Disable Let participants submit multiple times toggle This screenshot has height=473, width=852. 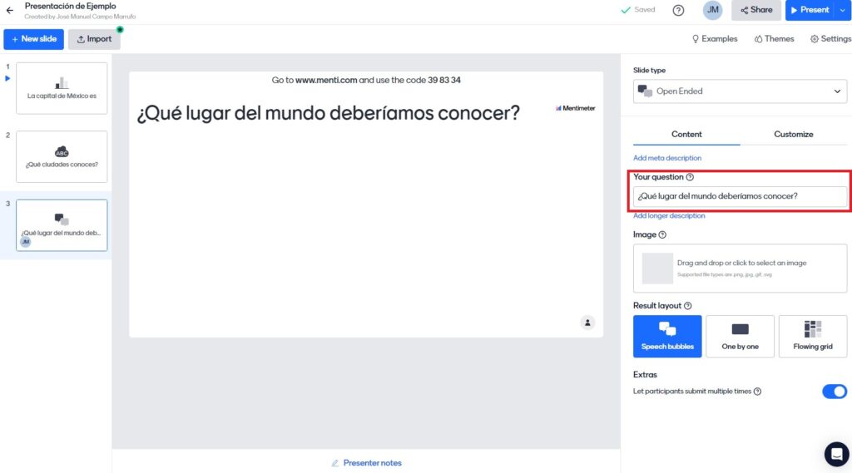tap(834, 392)
